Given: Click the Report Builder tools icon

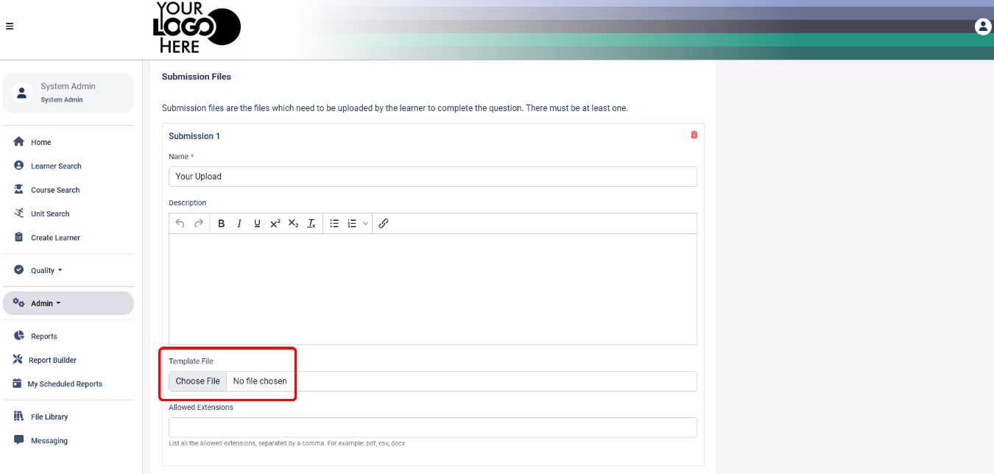Looking at the screenshot, I should point(18,360).
